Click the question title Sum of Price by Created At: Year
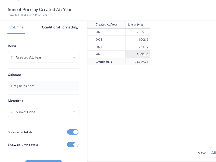Image resolution: width=216 pixels, height=162 pixels. 40,9
